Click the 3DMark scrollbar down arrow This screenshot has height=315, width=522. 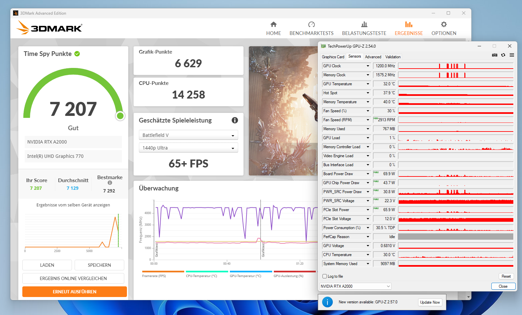[x=469, y=297]
